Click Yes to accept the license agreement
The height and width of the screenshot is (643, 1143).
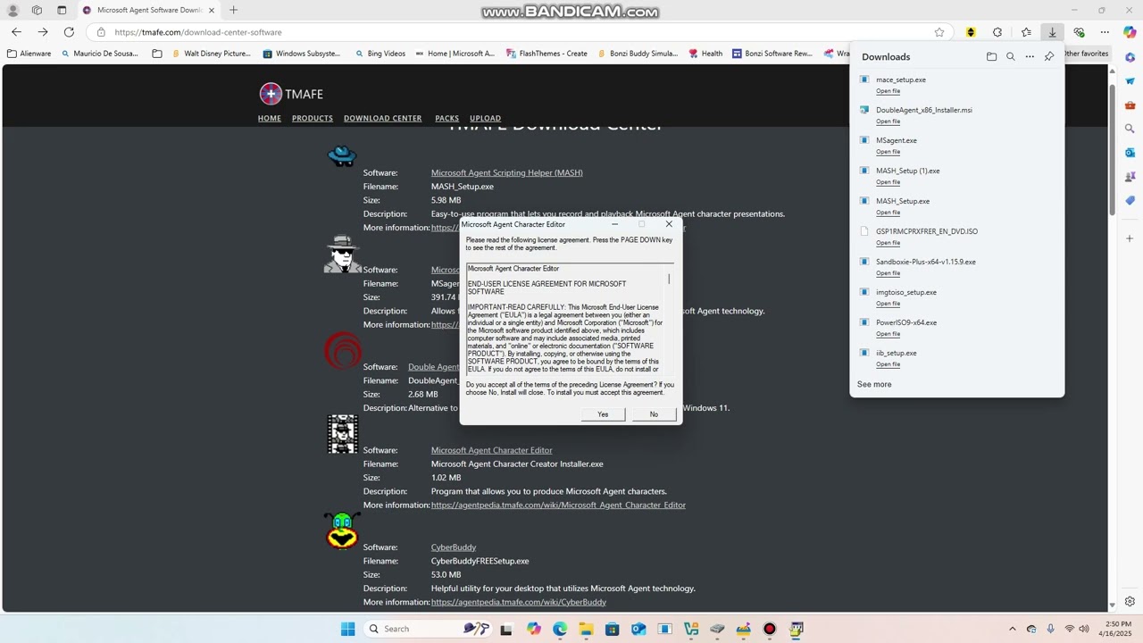click(603, 414)
